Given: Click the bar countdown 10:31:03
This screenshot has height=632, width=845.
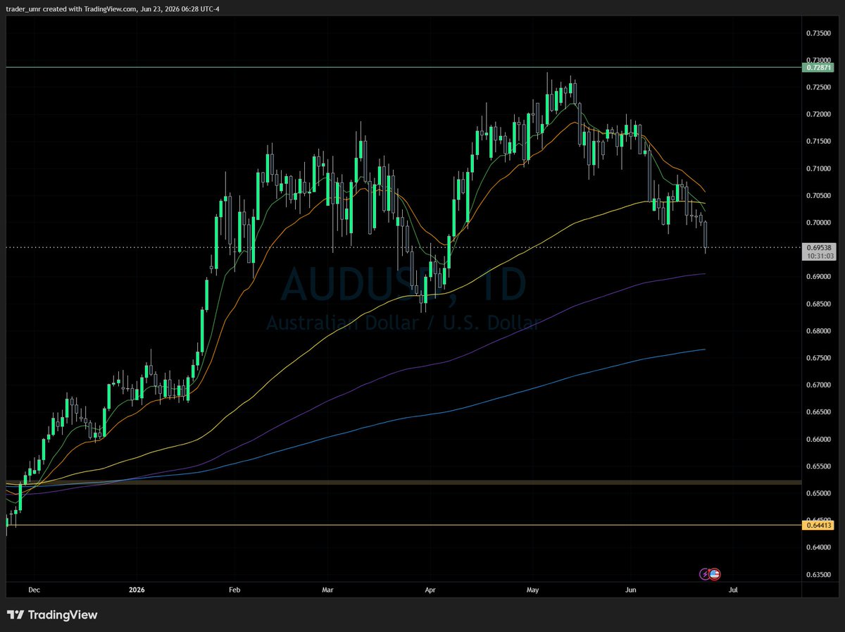Looking at the screenshot, I should 818,256.
